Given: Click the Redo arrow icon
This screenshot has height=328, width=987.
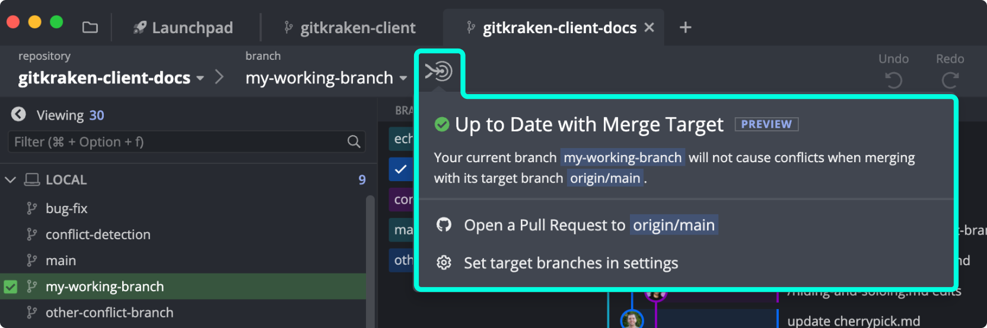Looking at the screenshot, I should point(950,80).
